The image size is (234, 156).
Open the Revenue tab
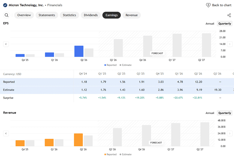point(132,15)
